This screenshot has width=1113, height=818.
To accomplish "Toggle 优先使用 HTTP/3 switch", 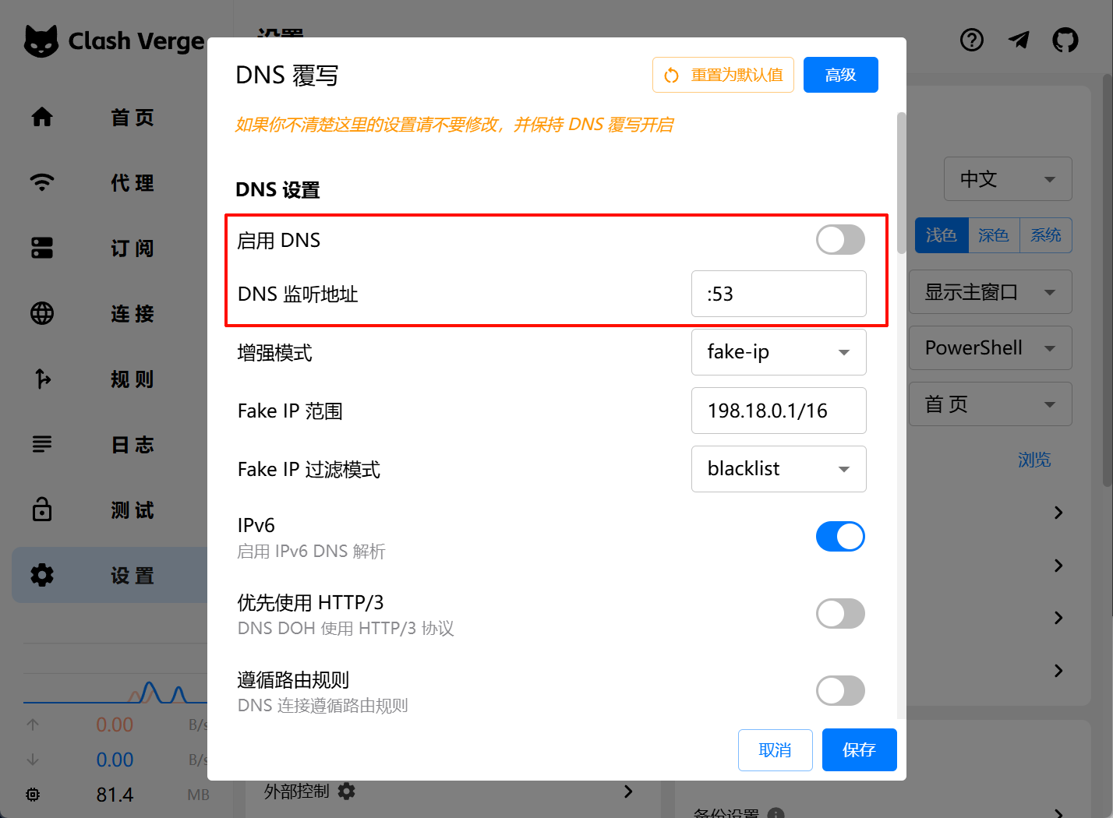I will (840, 614).
